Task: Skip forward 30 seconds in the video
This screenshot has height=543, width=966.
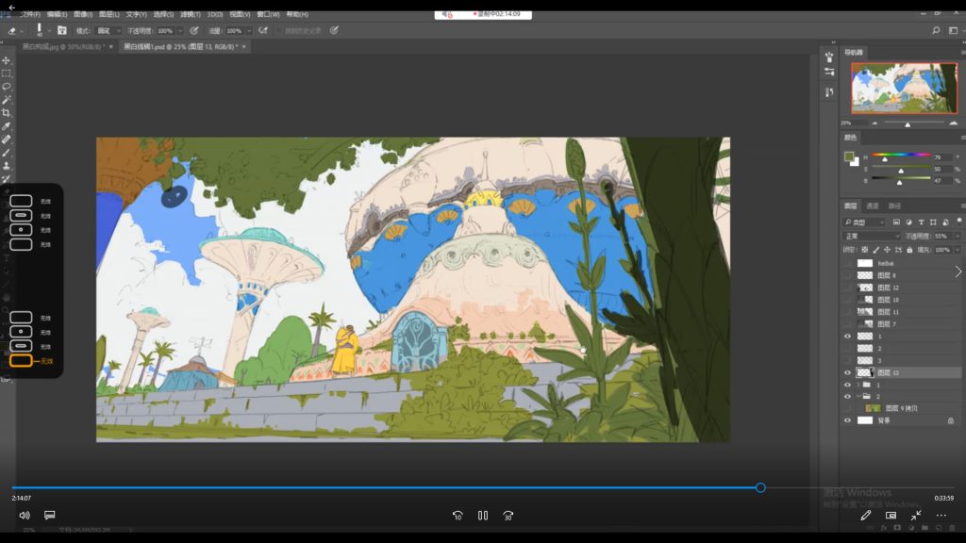Action: [508, 516]
